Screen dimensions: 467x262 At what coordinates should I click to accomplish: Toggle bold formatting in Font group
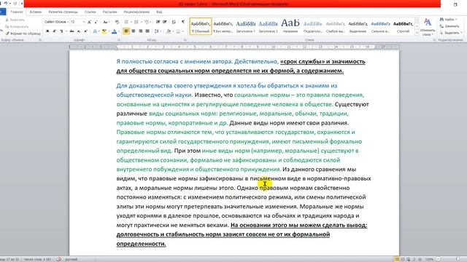click(47, 31)
